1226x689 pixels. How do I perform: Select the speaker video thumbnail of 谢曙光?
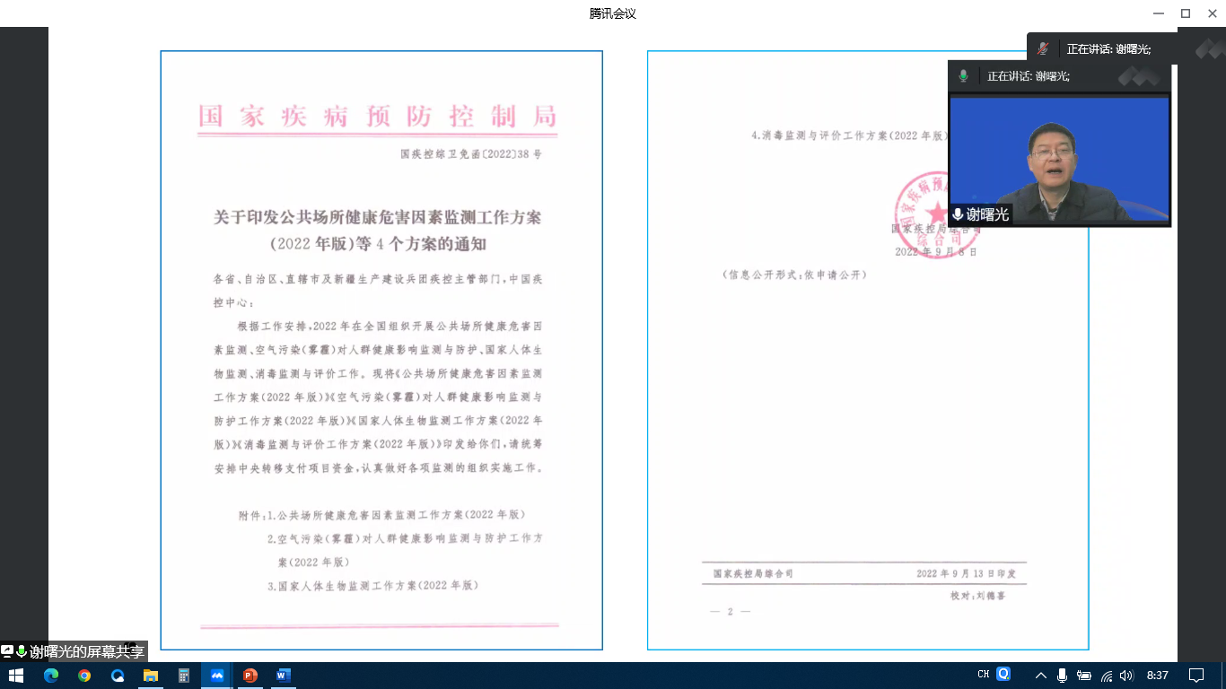click(x=1059, y=159)
